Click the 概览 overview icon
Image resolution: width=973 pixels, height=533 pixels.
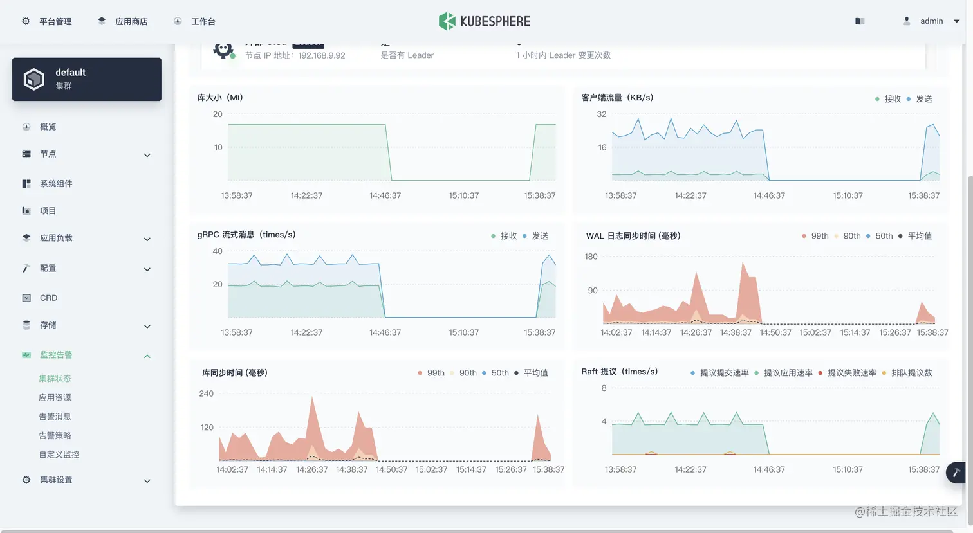pyautogui.click(x=26, y=127)
